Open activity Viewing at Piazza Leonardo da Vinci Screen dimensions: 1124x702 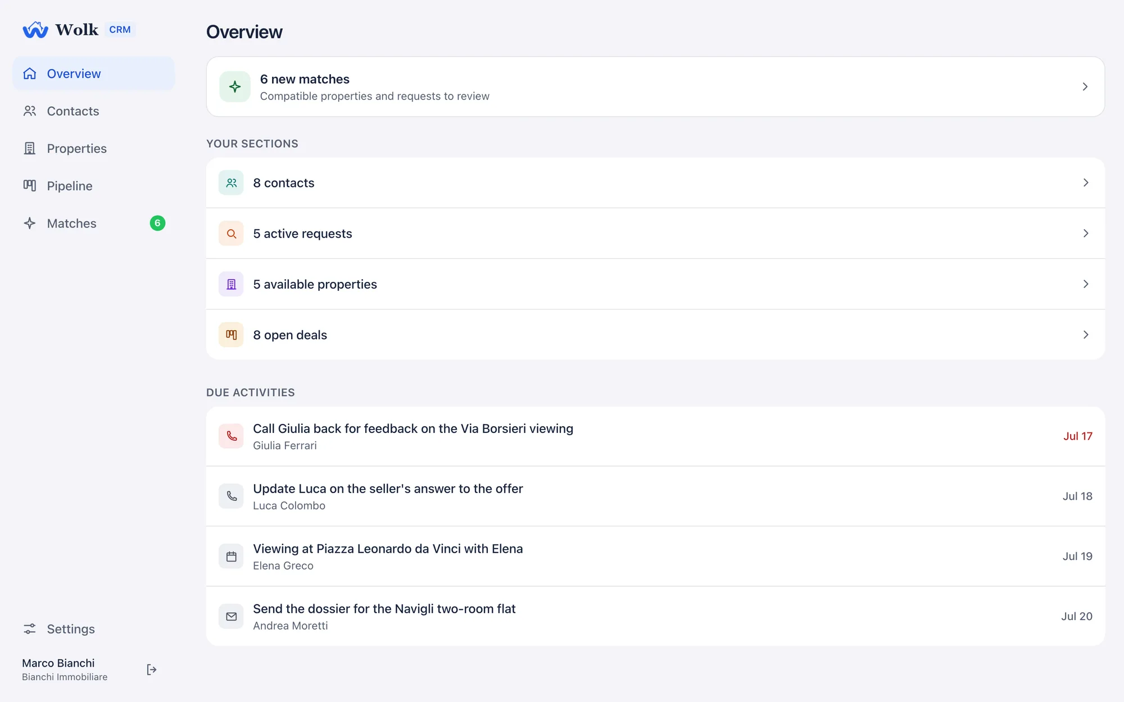tap(388, 549)
